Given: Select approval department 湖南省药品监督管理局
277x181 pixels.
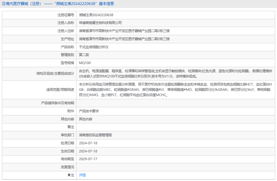Looking at the screenshot, I should tap(95, 135).
